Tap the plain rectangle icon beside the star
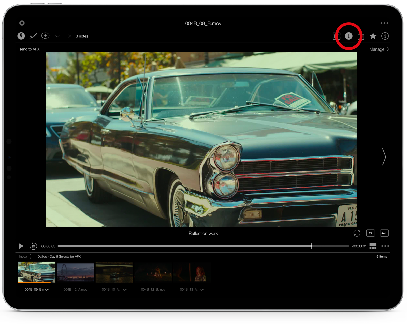 click(x=361, y=36)
